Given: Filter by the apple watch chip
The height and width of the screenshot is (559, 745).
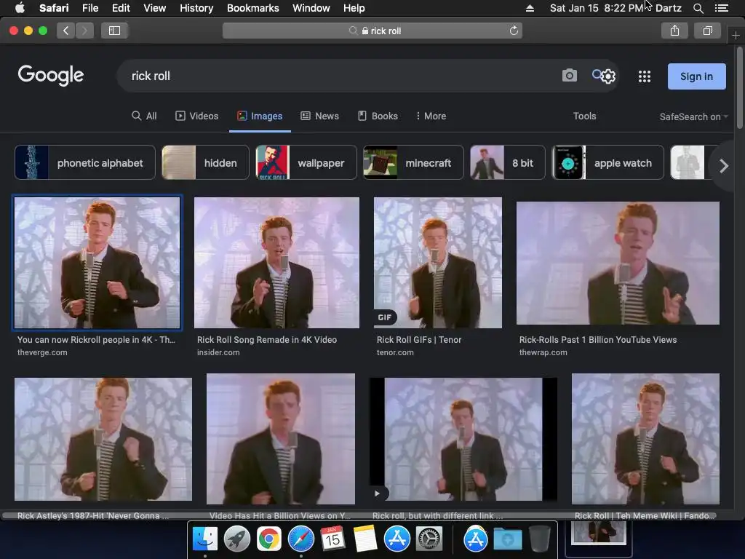Looking at the screenshot, I should [607, 162].
